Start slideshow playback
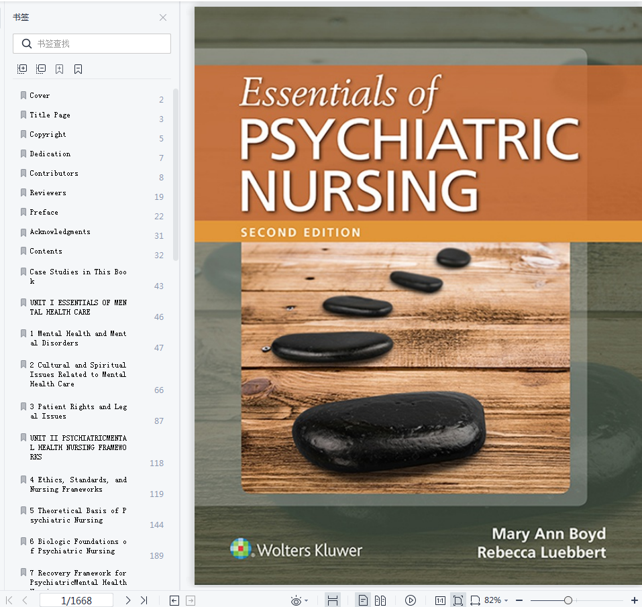The width and height of the screenshot is (642, 607). pos(411,600)
